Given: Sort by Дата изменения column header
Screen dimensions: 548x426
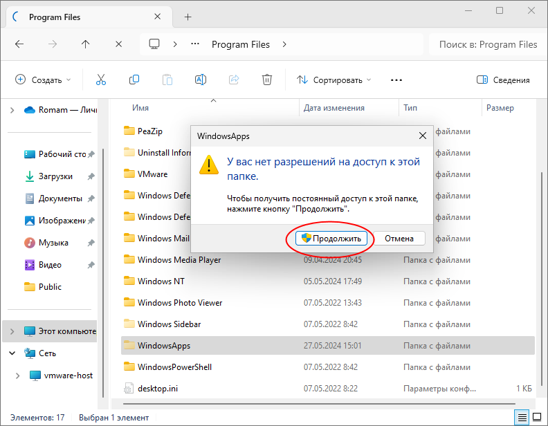Looking at the screenshot, I should click(334, 108).
